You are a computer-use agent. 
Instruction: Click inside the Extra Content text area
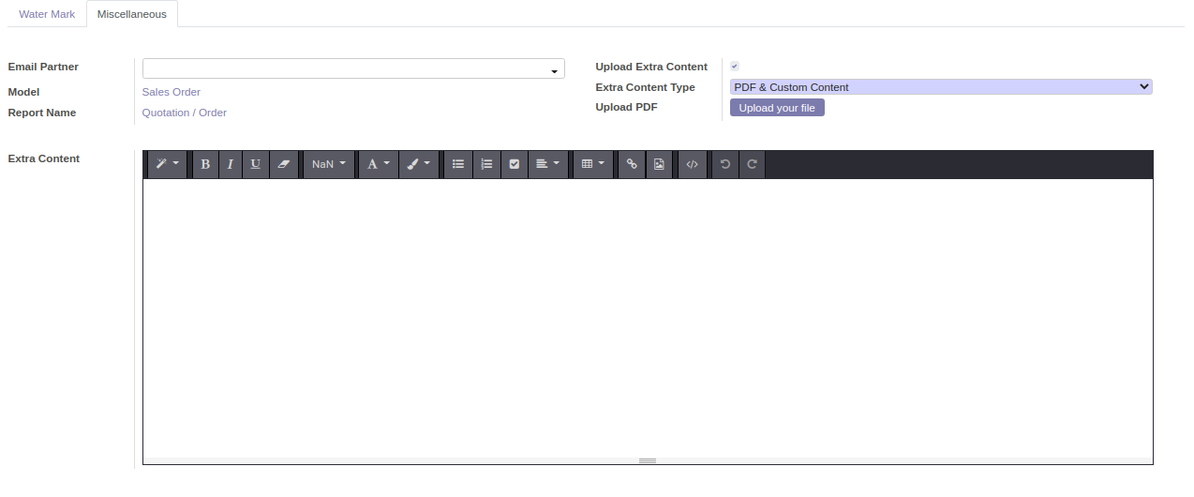point(648,318)
